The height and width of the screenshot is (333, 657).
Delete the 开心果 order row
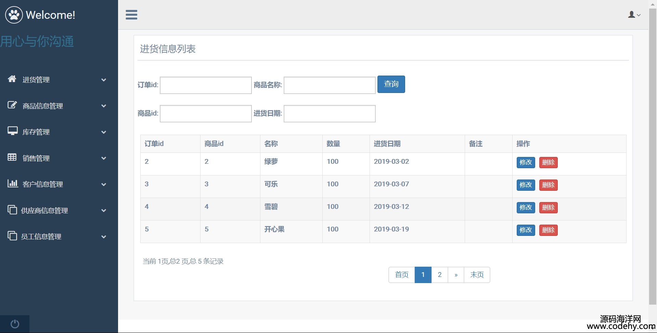548,230
